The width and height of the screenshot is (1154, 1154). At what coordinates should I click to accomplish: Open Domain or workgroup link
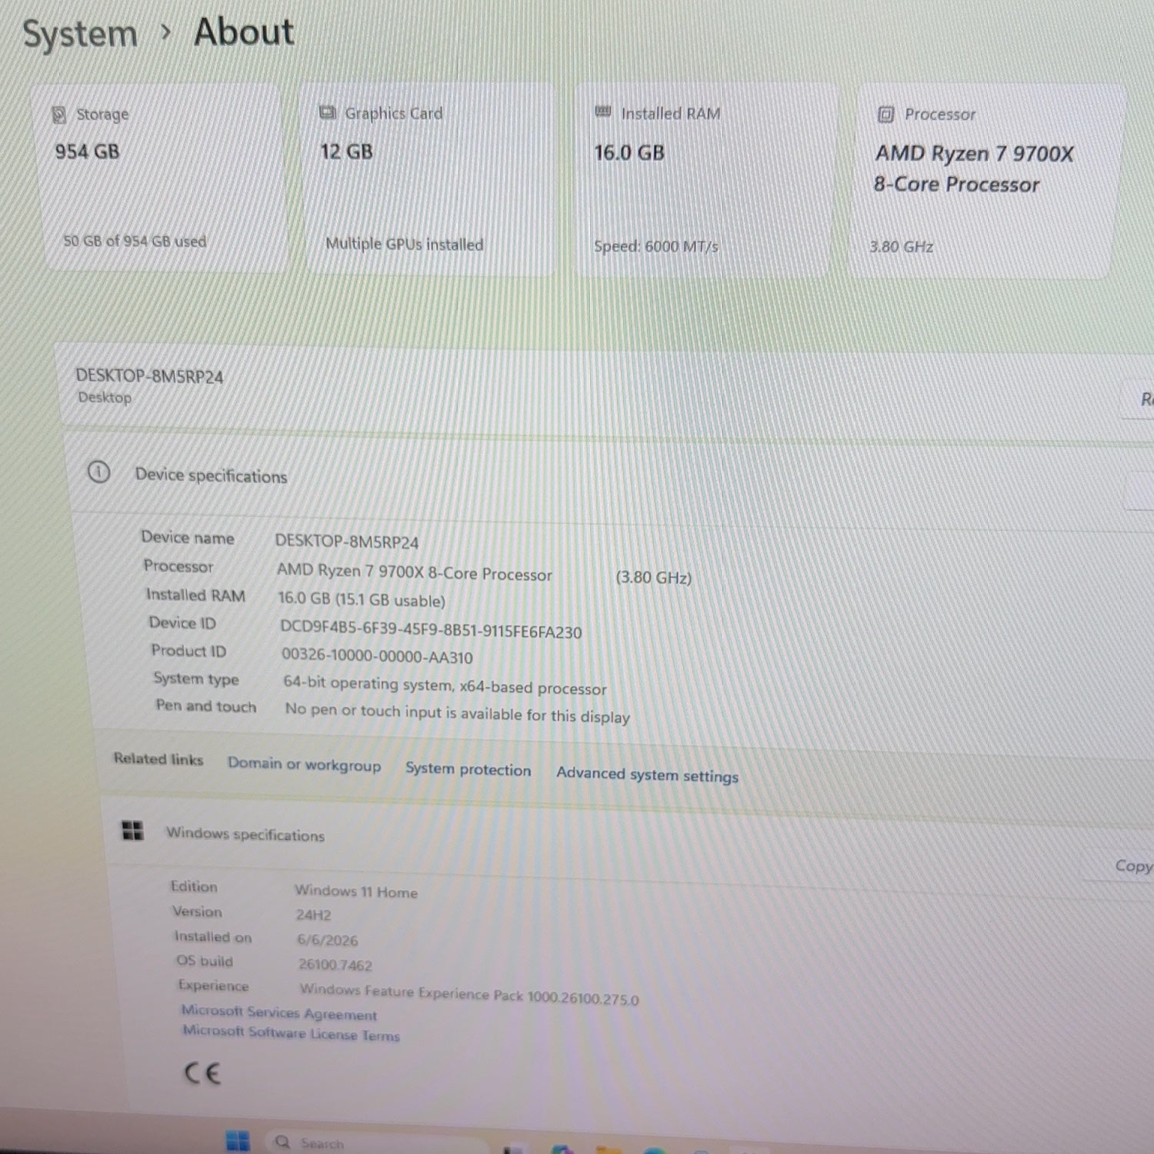click(304, 764)
